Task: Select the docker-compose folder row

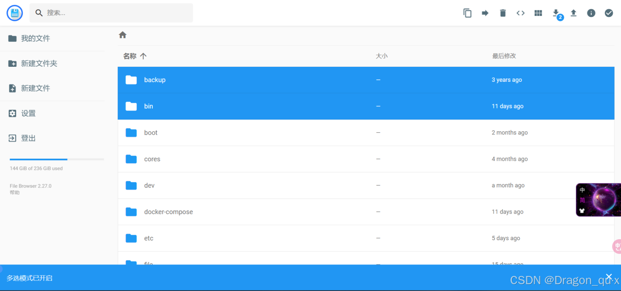Action: pyautogui.click(x=366, y=212)
